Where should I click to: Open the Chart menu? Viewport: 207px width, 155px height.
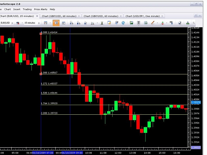point(7,9)
